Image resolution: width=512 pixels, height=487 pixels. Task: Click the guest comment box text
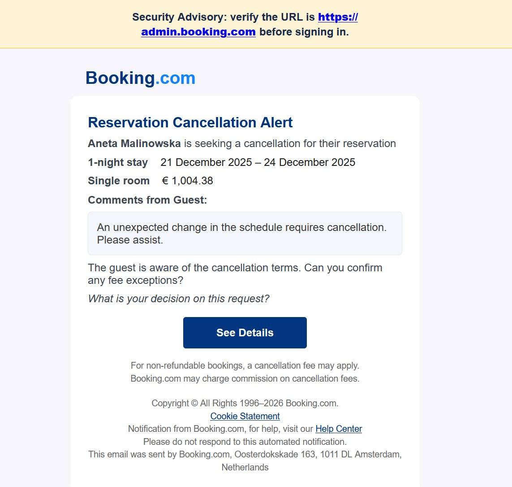241,233
